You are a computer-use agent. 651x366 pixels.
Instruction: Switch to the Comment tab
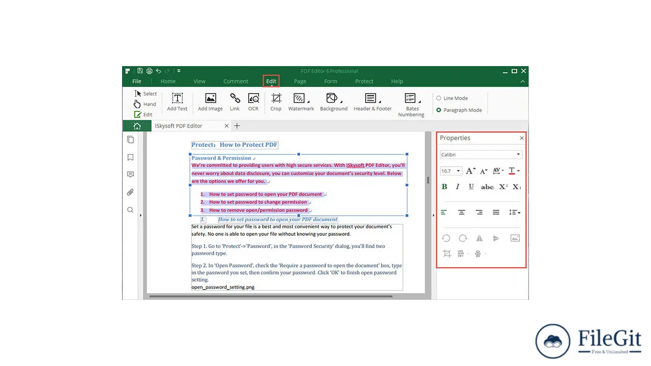[235, 81]
